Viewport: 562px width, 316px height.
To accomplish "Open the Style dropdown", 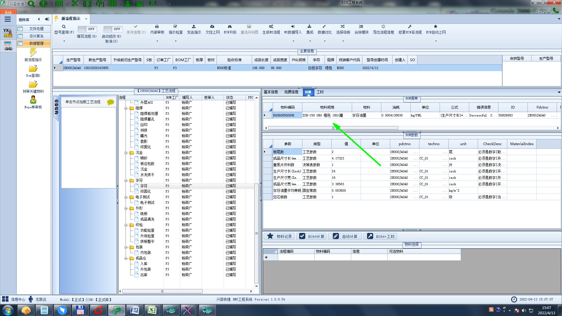I will [x=543, y=13].
